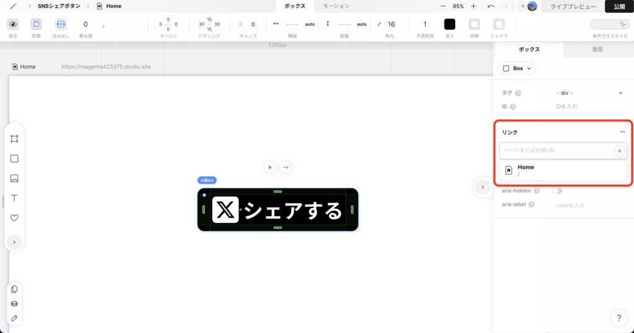Select the heart icon tool
The image size is (634, 333).
tap(14, 218)
